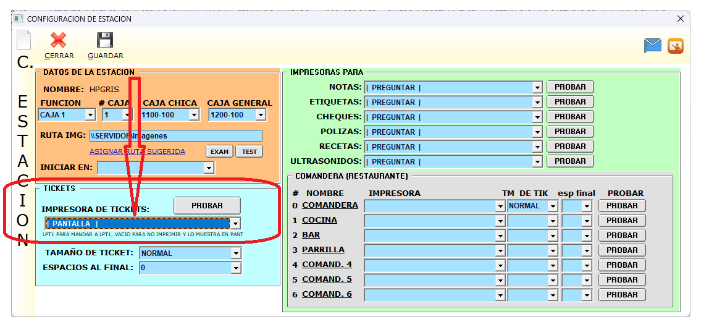Screen dimensions: 704x332
Task: Click the blank document icon at top left
Action: coord(23,40)
